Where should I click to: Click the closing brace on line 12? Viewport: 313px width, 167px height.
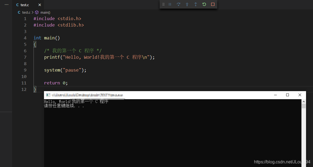tap(35, 89)
